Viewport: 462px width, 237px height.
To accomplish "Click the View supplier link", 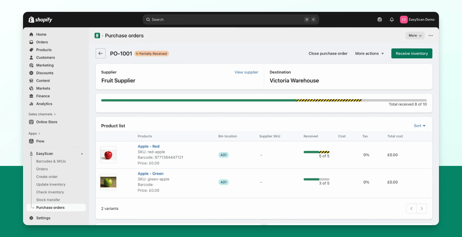I will click(246, 72).
